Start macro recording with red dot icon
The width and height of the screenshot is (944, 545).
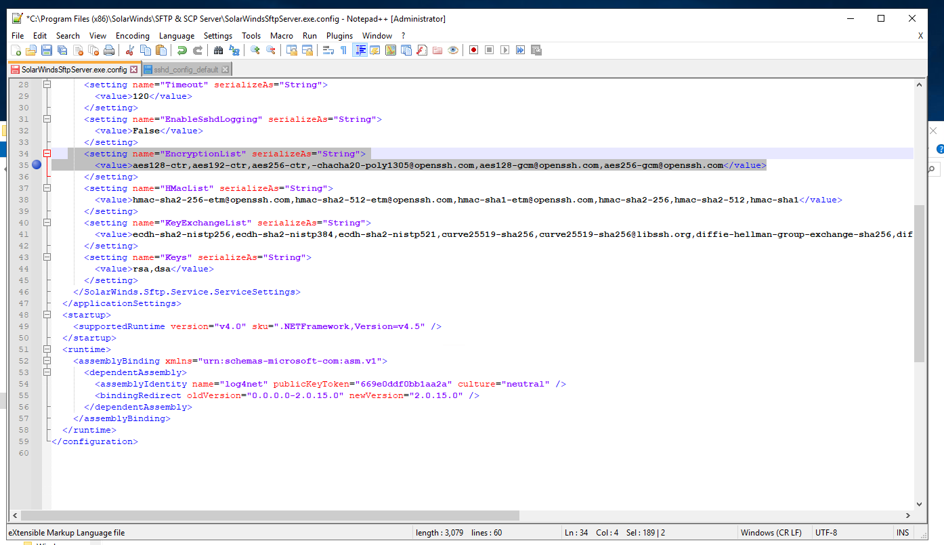pyautogui.click(x=473, y=50)
